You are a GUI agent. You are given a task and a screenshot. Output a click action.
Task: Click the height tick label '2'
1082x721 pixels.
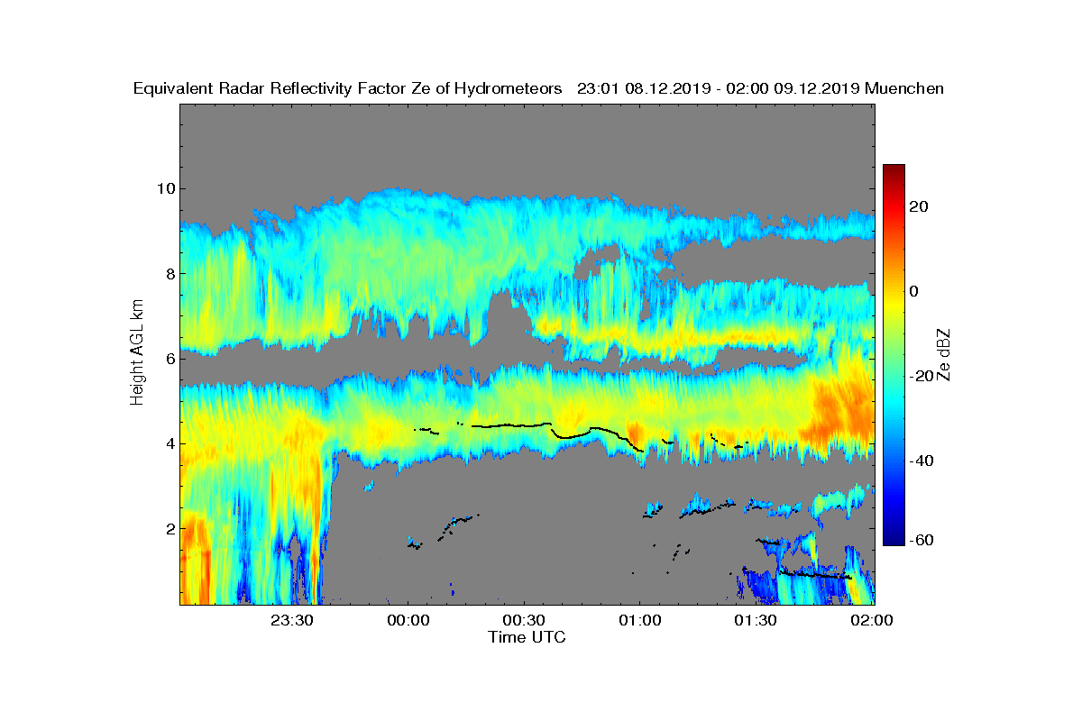coord(169,528)
